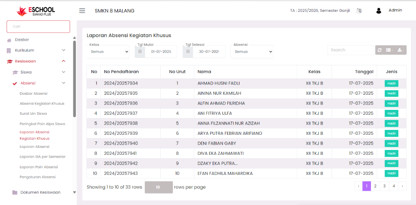Expand the Kurikulum sidebar menu
The width and height of the screenshot is (416, 205).
tap(64, 50)
